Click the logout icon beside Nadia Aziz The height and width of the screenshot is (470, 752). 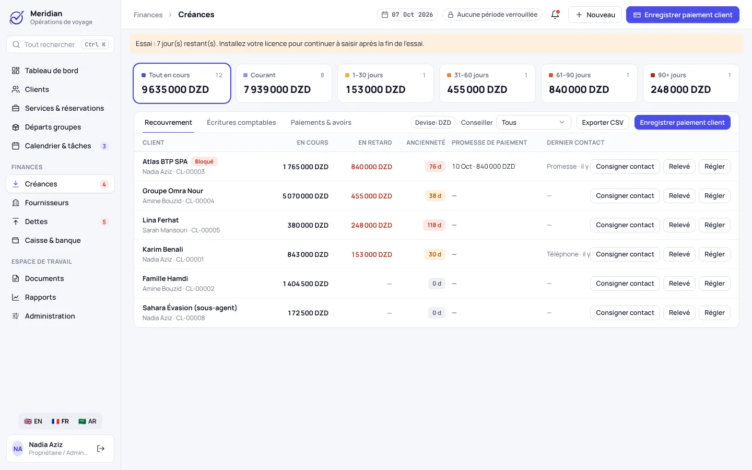click(x=101, y=449)
